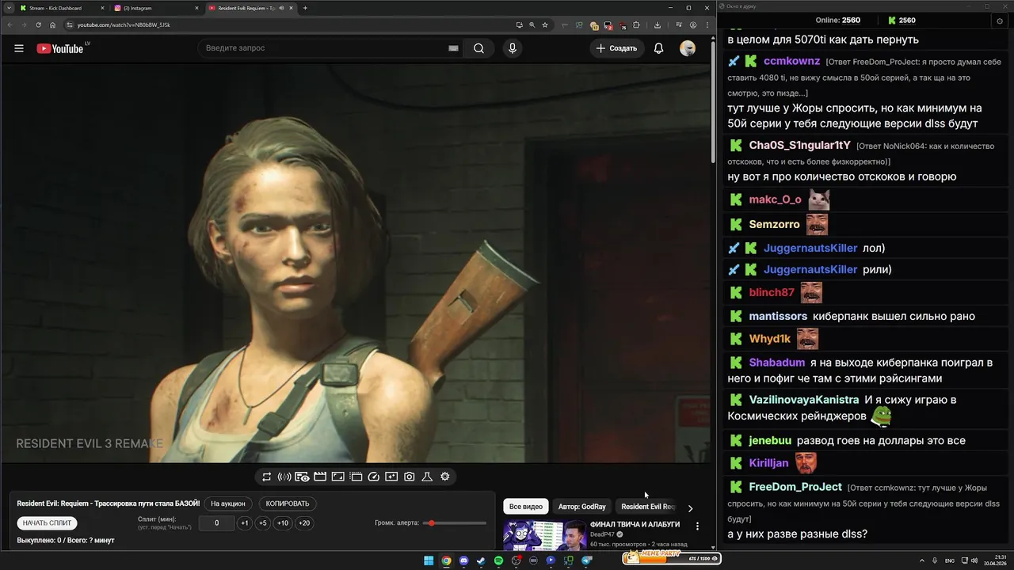Switch to the Stream - Kick Dashboard tab
The height and width of the screenshot is (570, 1014).
click(63, 8)
